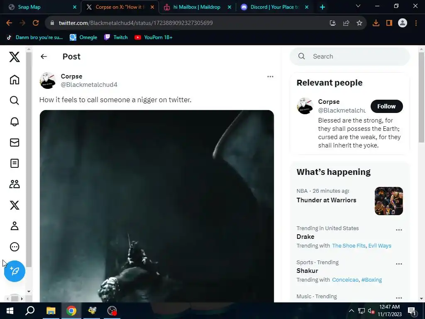
Task: Click the X logo in sidebar top
Action: coord(15,57)
